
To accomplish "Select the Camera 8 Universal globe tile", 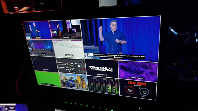I will tap(73, 82).
